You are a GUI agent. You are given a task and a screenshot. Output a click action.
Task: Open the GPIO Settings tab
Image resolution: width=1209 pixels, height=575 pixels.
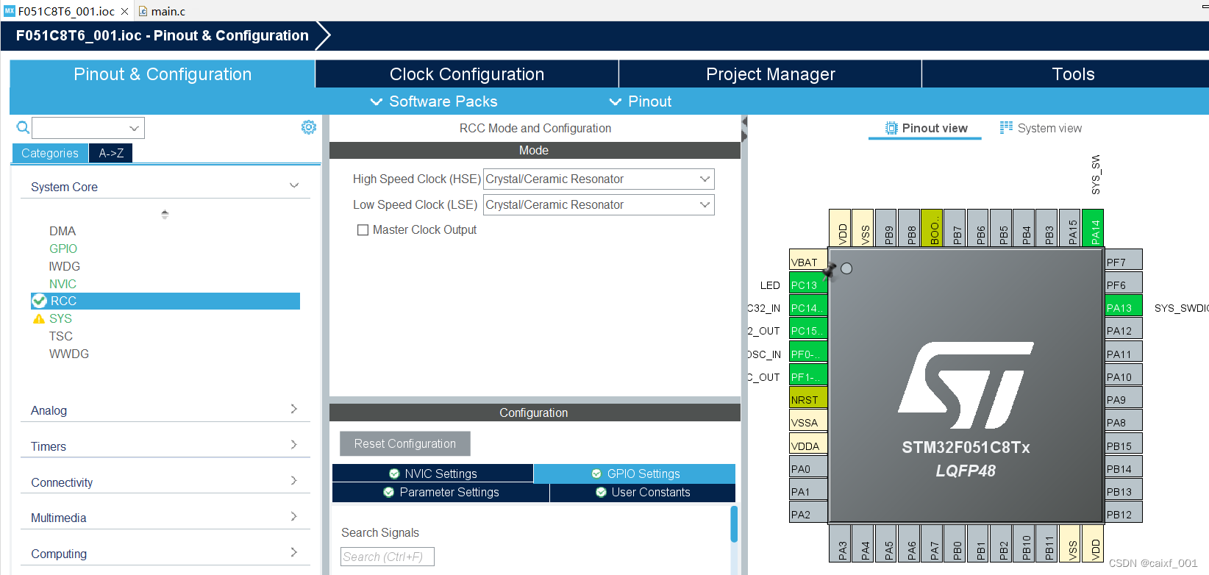635,474
